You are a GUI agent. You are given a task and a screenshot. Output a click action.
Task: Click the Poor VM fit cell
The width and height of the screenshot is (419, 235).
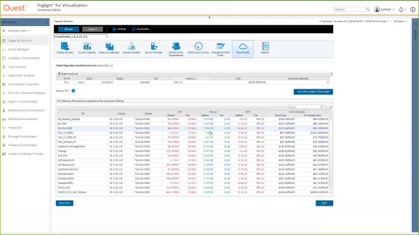[x=67, y=82]
